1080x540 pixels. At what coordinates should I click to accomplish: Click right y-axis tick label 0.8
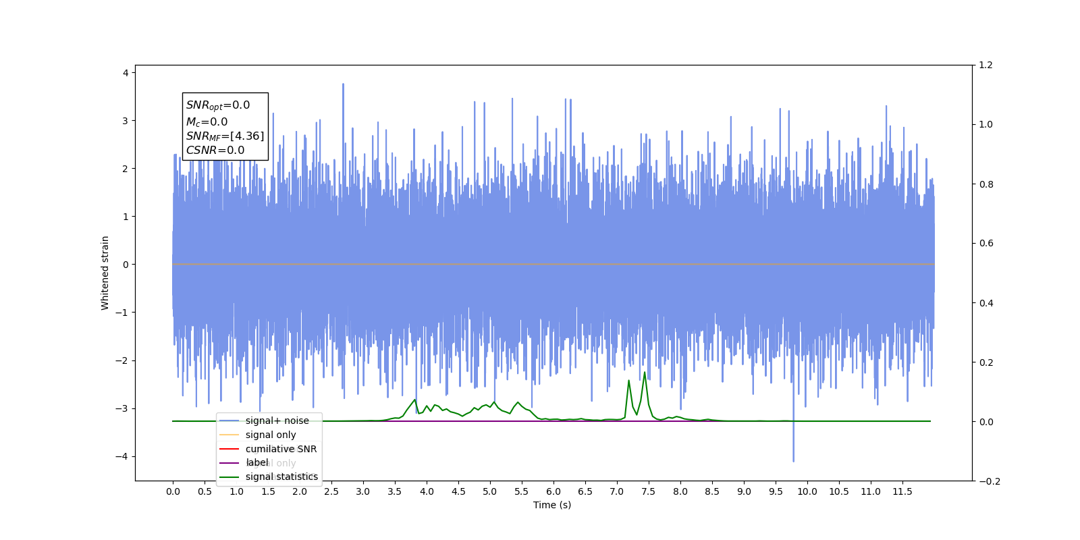[x=986, y=184]
